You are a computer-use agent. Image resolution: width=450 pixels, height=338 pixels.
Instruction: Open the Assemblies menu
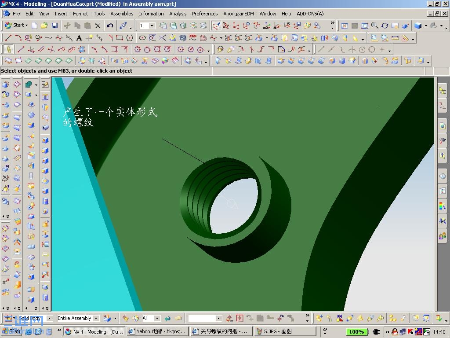[x=122, y=14]
